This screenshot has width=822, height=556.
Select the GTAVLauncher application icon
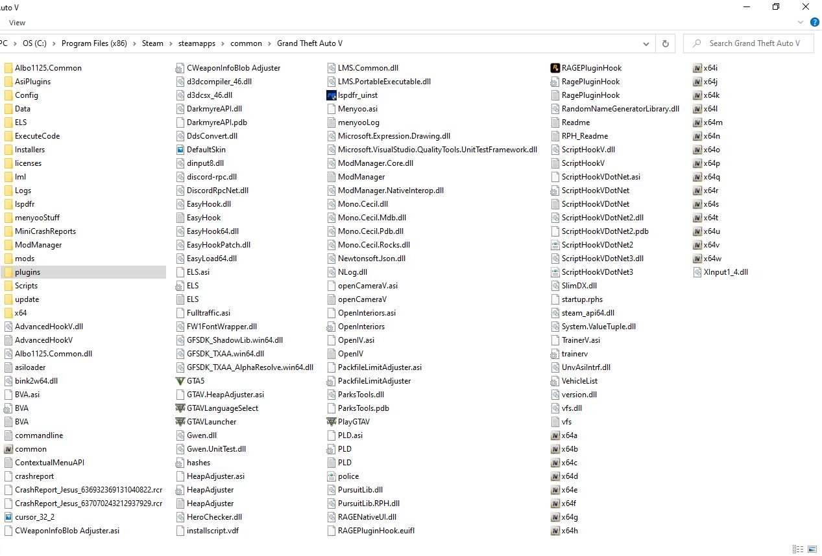point(180,422)
